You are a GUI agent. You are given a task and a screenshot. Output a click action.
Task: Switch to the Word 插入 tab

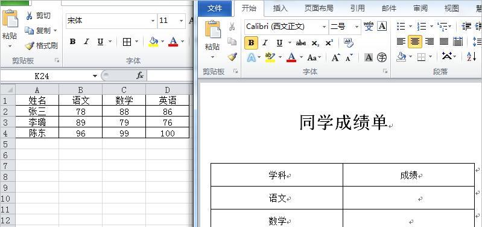point(281,8)
